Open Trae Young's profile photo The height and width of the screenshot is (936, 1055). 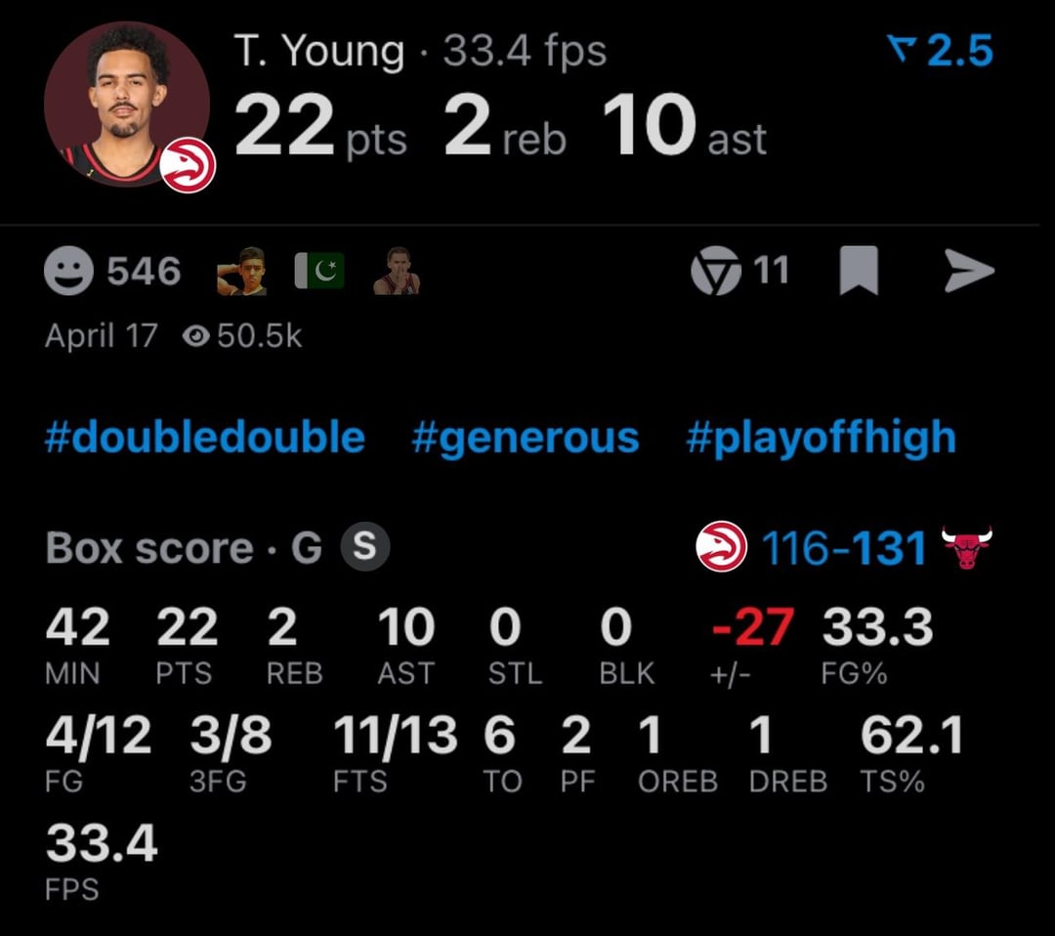(126, 104)
